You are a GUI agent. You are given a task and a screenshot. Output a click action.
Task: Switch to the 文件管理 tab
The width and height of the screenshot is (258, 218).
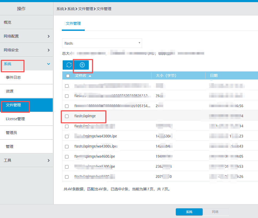pos(73,23)
